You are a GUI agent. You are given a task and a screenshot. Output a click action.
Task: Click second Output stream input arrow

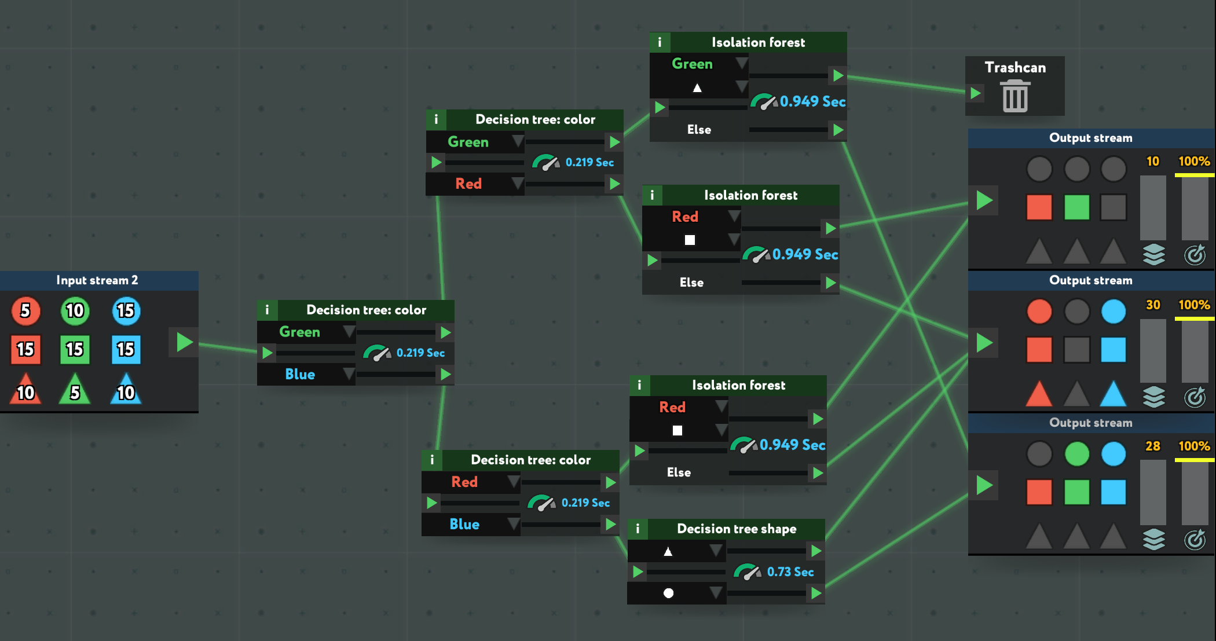click(984, 343)
